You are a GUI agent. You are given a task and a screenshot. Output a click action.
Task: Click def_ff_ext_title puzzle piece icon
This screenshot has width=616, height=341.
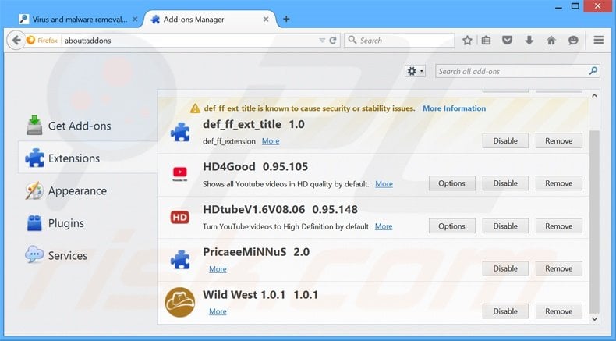coord(180,132)
